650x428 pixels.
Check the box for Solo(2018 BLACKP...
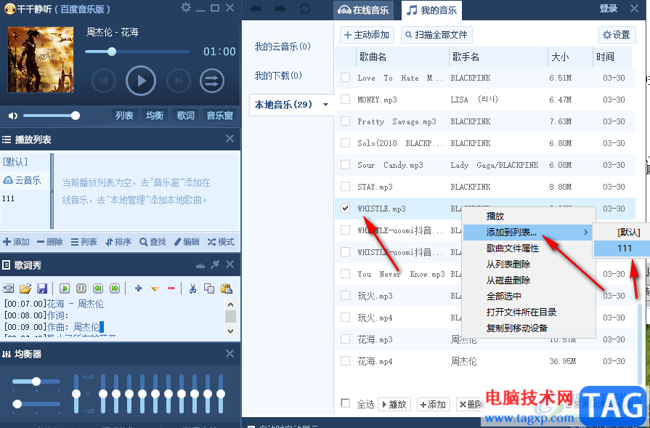[x=345, y=142]
